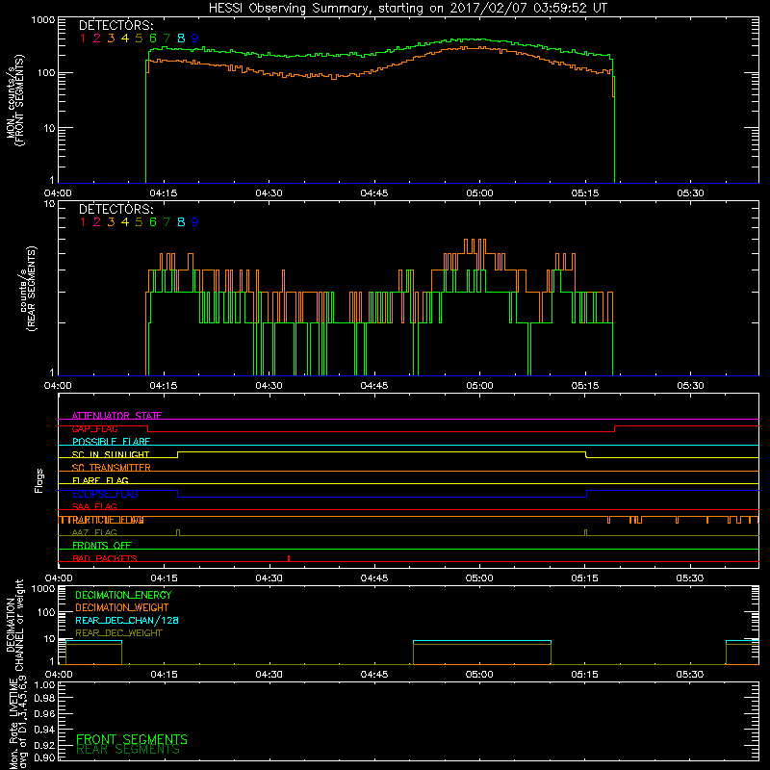This screenshot has width=770, height=770.
Task: Click detector number 6 in the rear segments legend
Action: [x=153, y=222]
